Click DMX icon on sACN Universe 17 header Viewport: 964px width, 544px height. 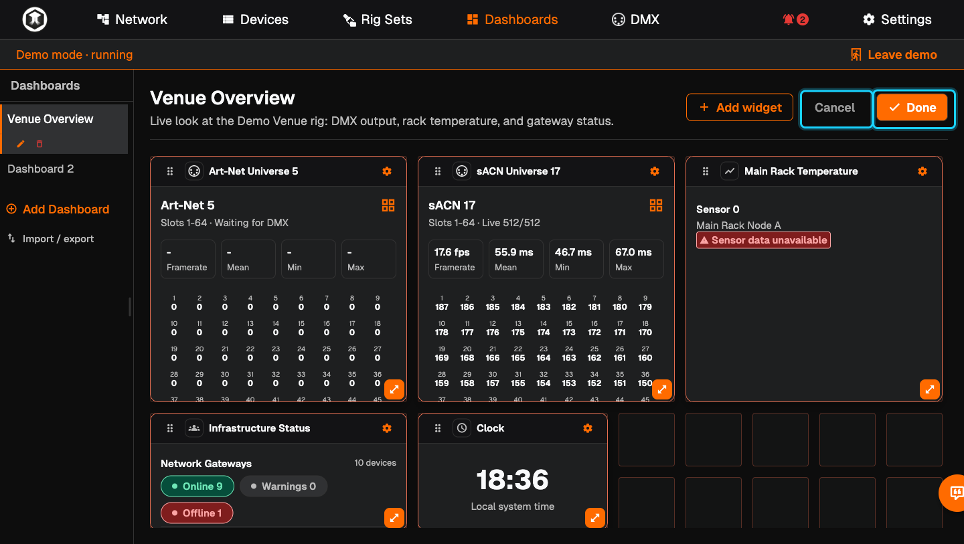[461, 171]
